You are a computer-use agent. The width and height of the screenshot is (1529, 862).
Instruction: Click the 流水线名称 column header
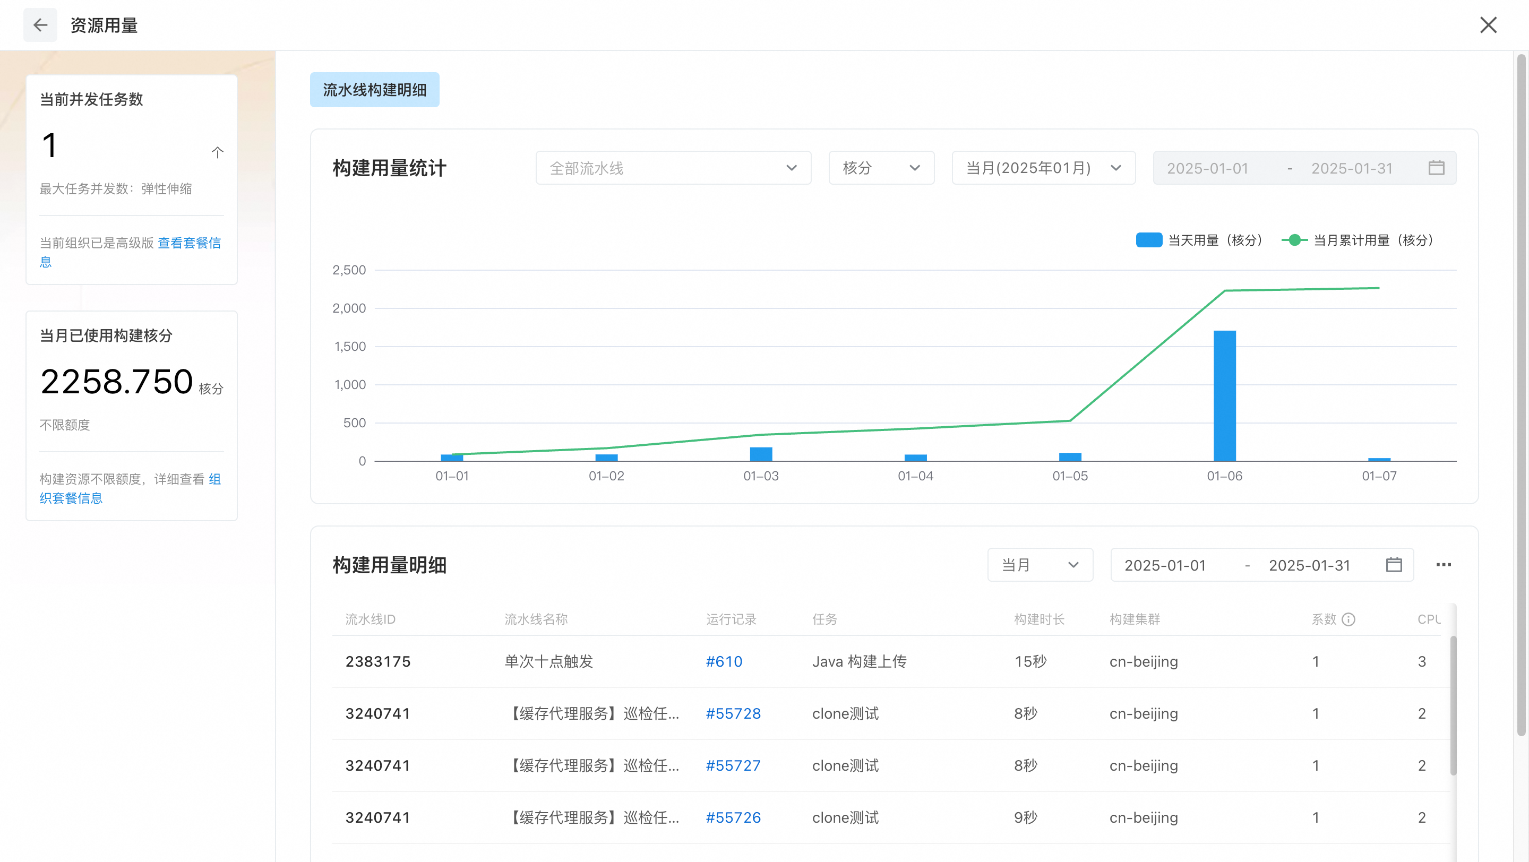point(536,619)
